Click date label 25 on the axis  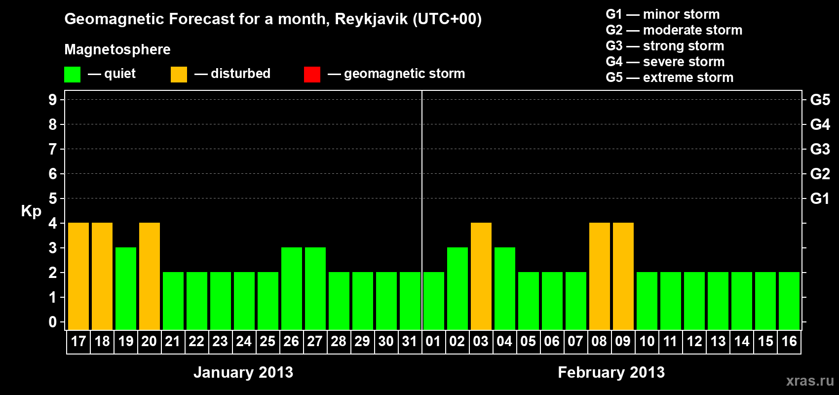[x=267, y=342]
